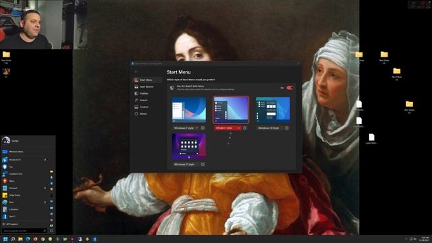Viewport: 432px width, 243px height.
Task: Open the Search section in sidebar
Action: [147, 101]
